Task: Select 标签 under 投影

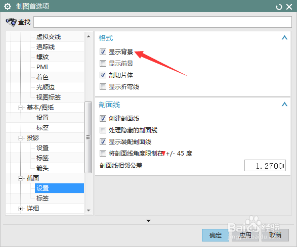Action: (43, 158)
